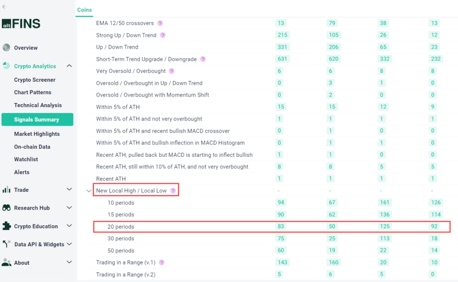Collapse the New Local High / Local Low row
The width and height of the screenshot is (458, 282).
pos(89,191)
